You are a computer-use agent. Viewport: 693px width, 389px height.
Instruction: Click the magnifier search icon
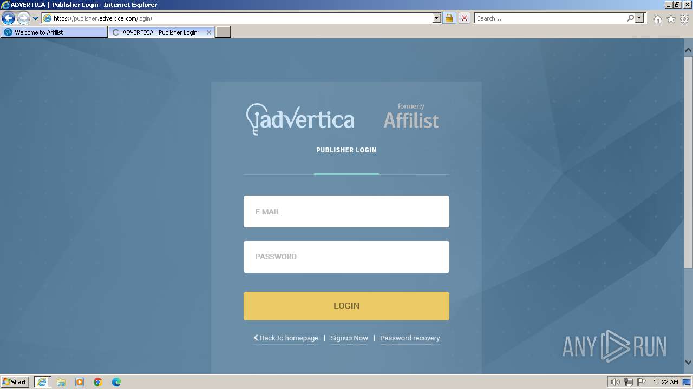(x=630, y=18)
